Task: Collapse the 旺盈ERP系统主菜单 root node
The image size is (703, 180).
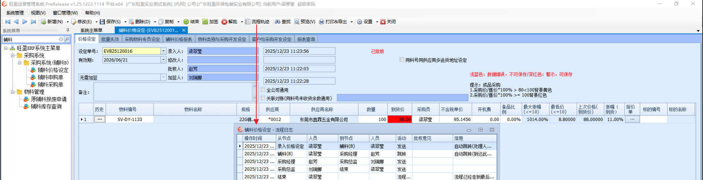Action: click(6, 48)
